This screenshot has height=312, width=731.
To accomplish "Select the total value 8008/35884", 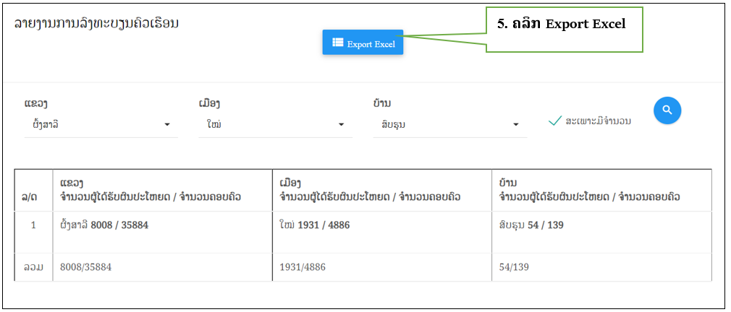I will (85, 267).
